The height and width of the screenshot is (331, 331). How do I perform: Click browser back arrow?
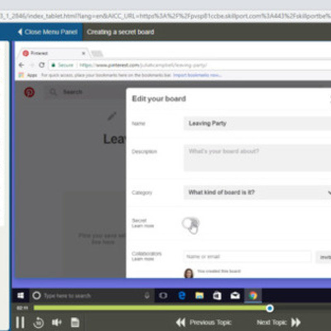click(22, 65)
